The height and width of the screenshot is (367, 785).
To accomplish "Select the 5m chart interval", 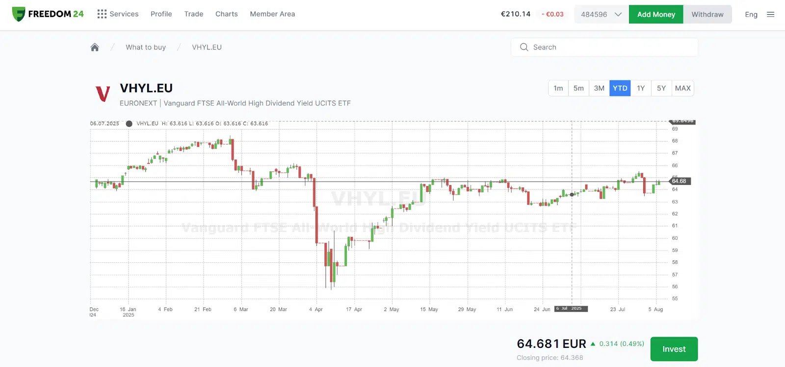I will pyautogui.click(x=578, y=88).
